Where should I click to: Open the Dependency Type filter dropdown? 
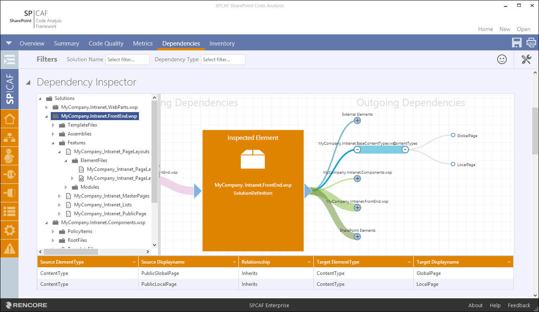click(x=223, y=60)
